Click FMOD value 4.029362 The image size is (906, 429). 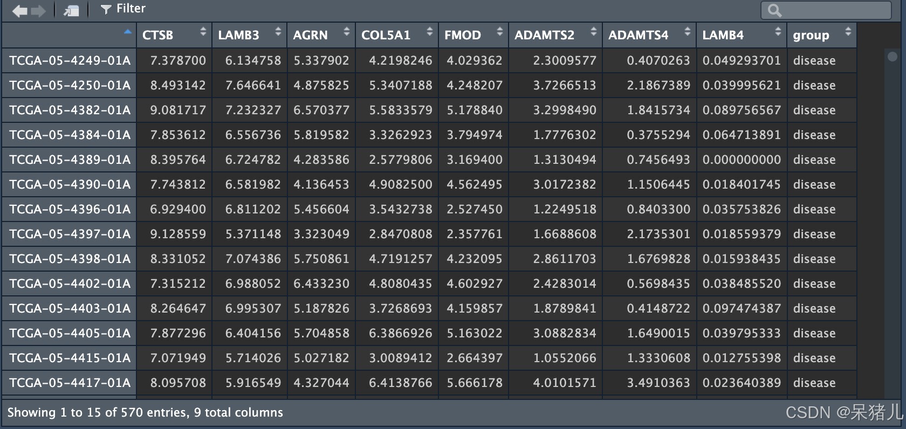(x=475, y=60)
